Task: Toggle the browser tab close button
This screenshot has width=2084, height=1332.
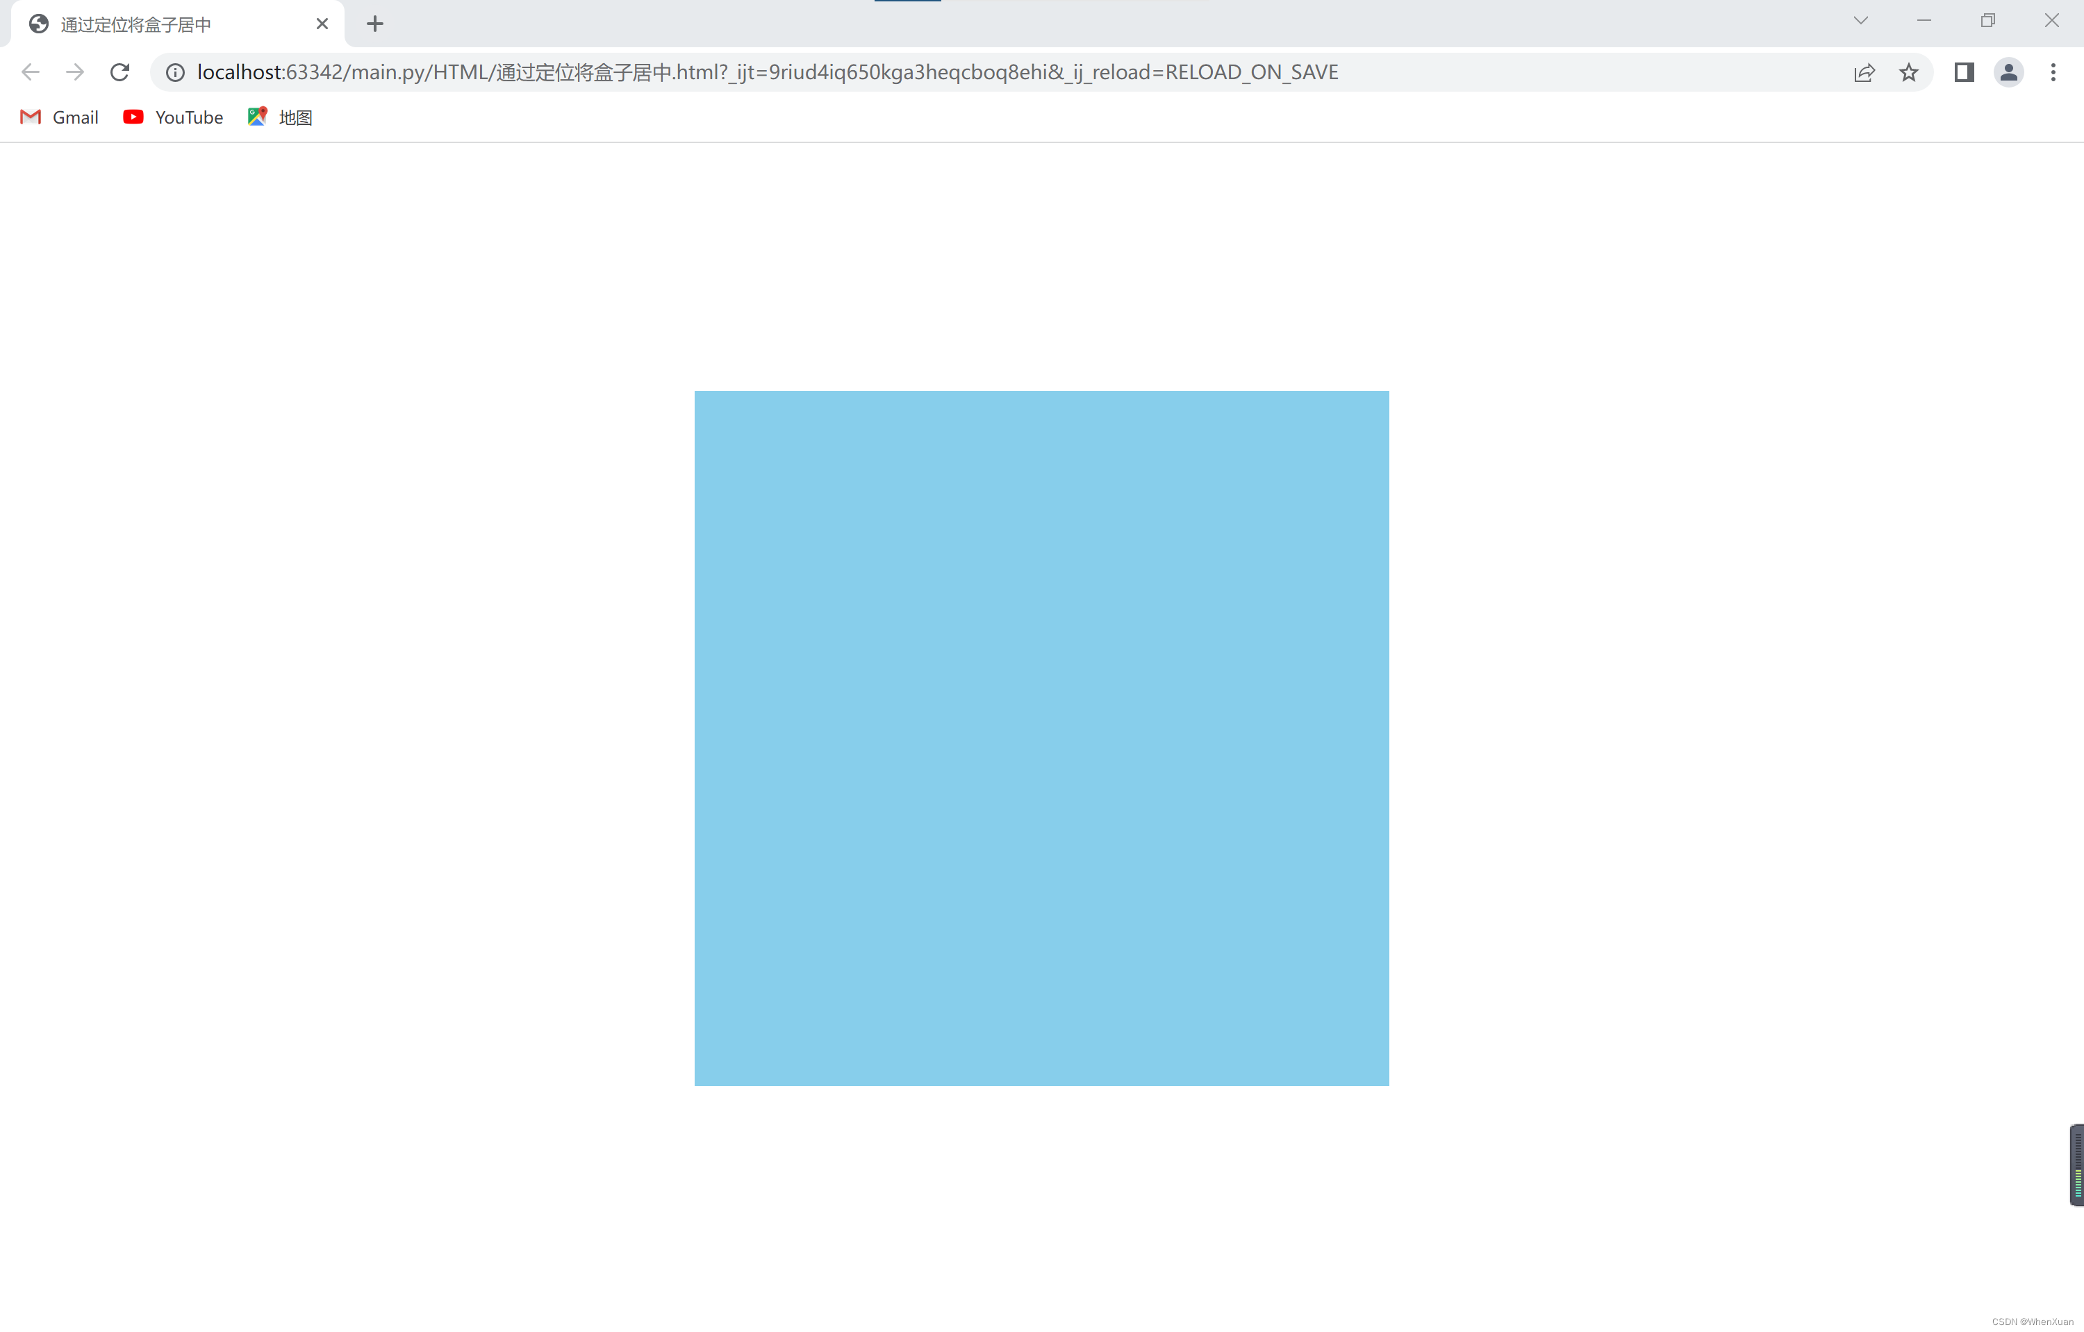Action: pos(320,24)
